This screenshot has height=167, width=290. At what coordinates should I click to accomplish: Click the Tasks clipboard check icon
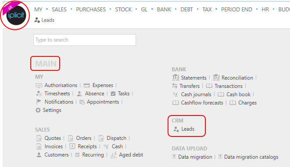pos(113,94)
